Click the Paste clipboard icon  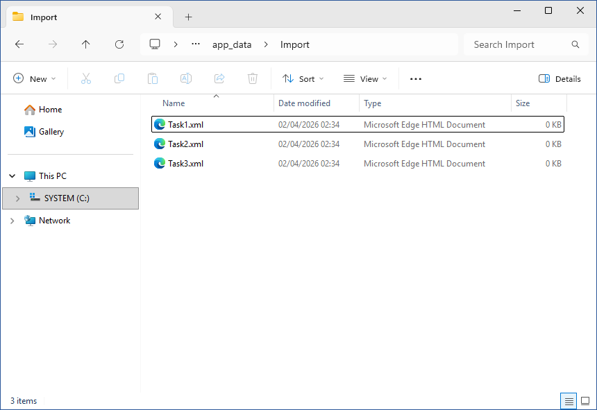153,79
